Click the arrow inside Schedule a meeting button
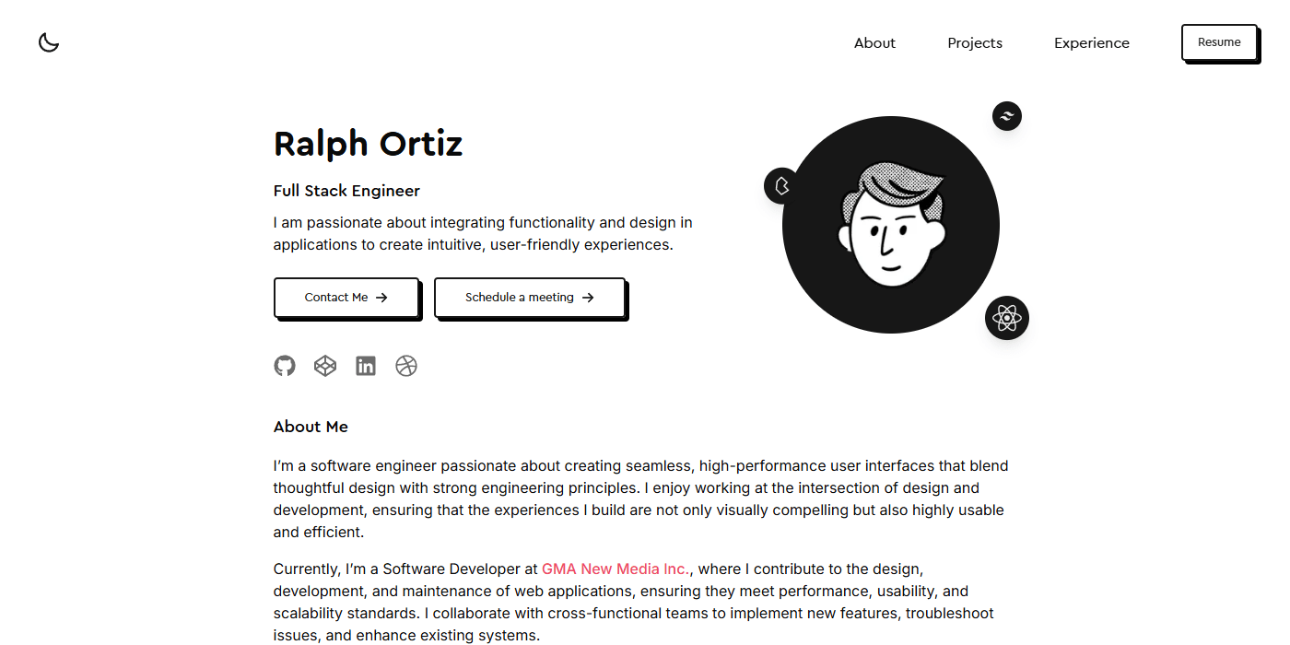Image resolution: width=1290 pixels, height=645 pixels. tap(588, 297)
